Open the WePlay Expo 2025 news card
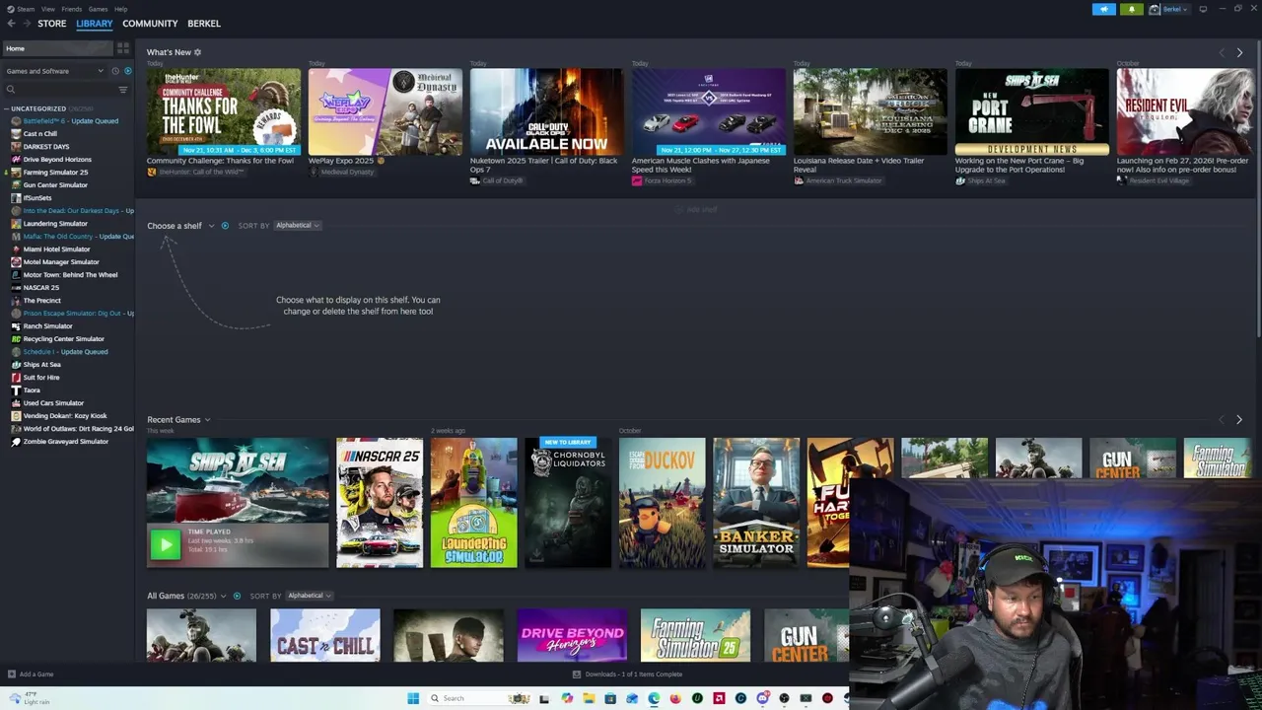Image resolution: width=1262 pixels, height=710 pixels. [386, 111]
